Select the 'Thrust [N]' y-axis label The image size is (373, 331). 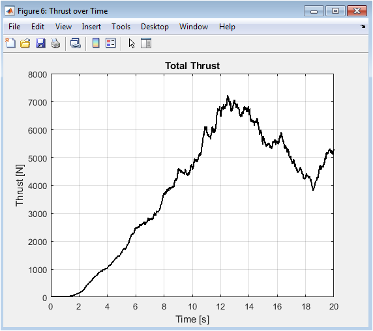point(20,185)
